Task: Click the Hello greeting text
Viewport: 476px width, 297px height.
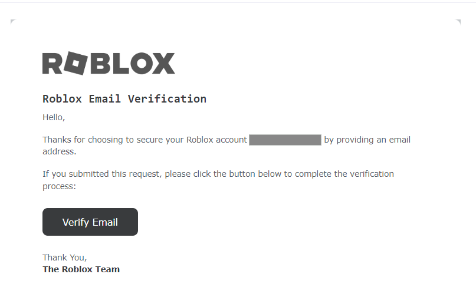Action: (x=54, y=117)
